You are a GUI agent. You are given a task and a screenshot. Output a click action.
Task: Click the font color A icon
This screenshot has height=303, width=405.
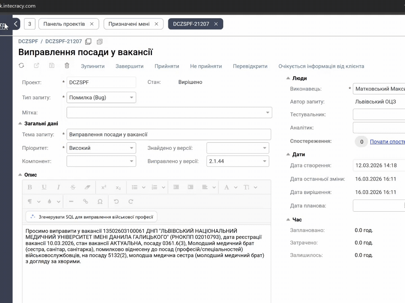tap(227, 187)
